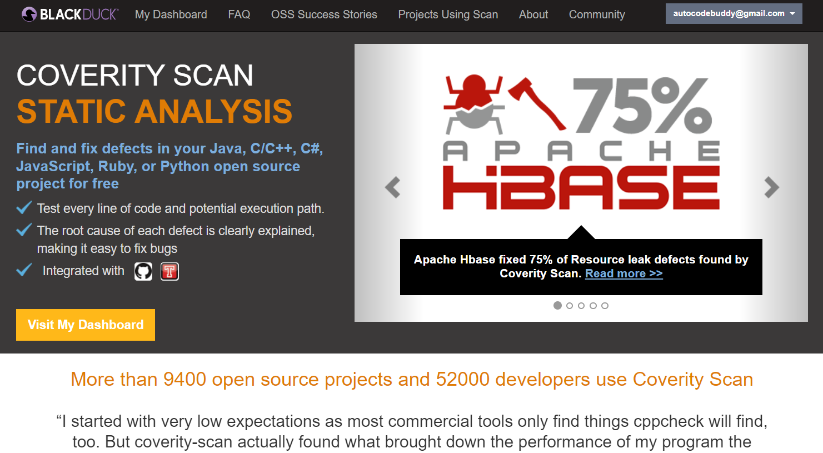
Task: Open the About page
Action: click(533, 14)
